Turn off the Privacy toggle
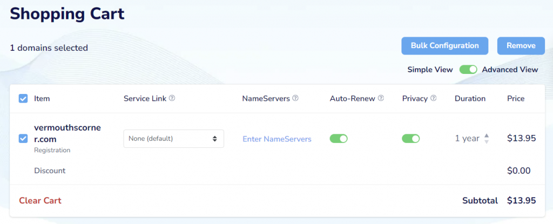Screen dimensions: 553x224 (x=410, y=139)
